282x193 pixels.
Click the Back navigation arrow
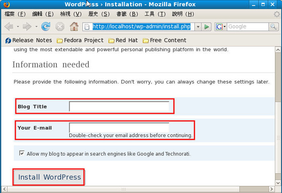coord(9,27)
